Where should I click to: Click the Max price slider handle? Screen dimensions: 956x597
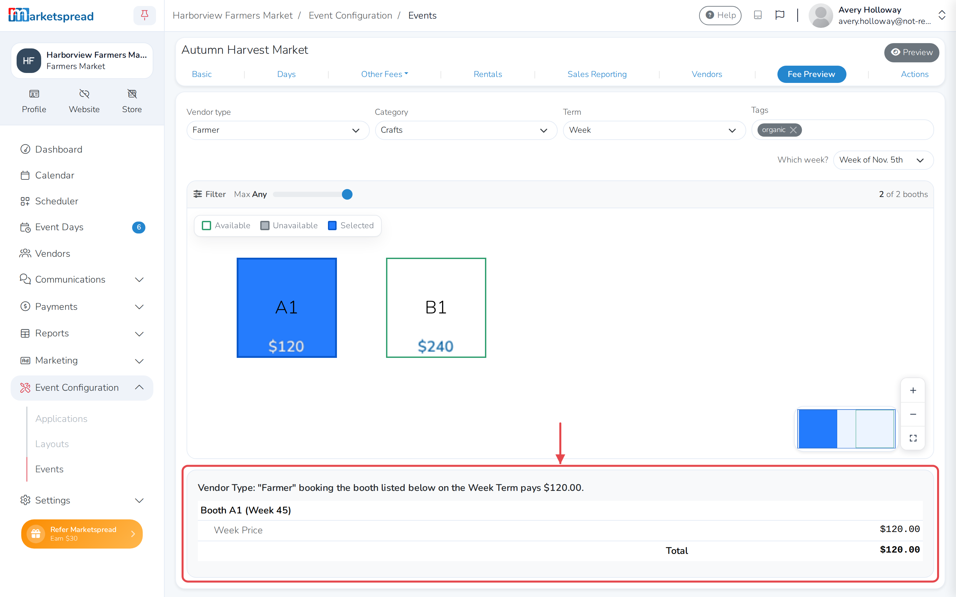[x=347, y=194]
